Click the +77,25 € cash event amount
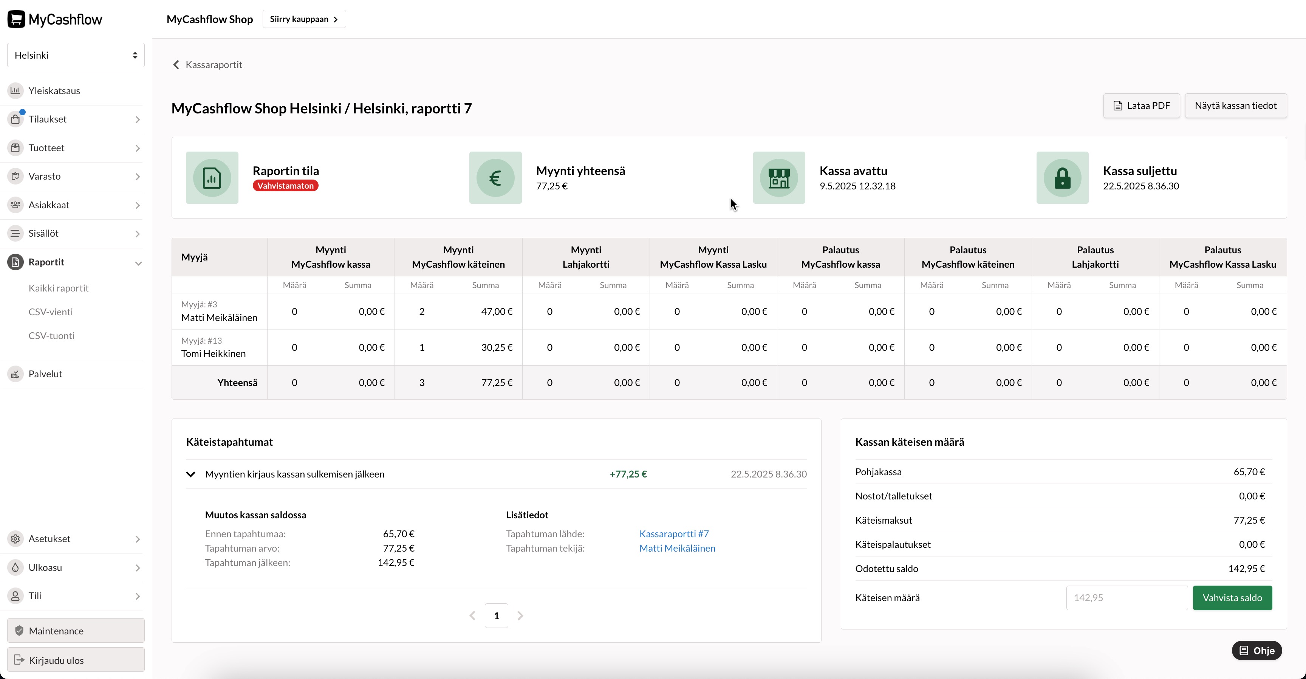 [x=628, y=474]
